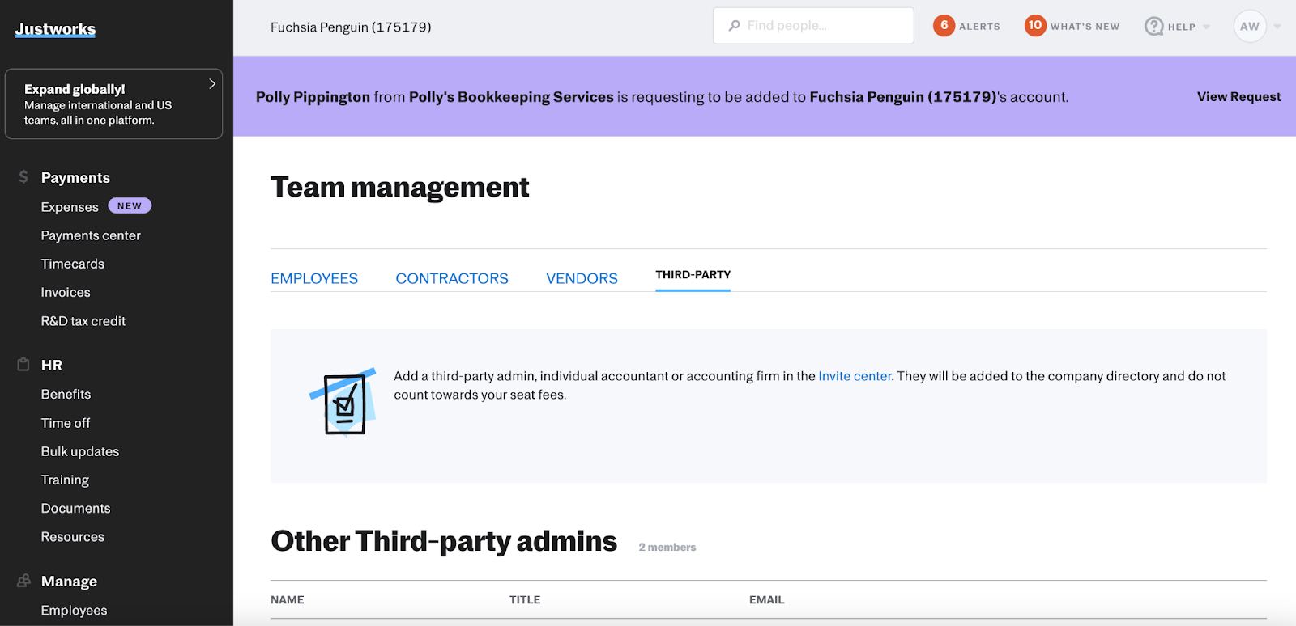1296x626 pixels.
Task: Open the account menu dropdown arrow
Action: coord(1277,27)
